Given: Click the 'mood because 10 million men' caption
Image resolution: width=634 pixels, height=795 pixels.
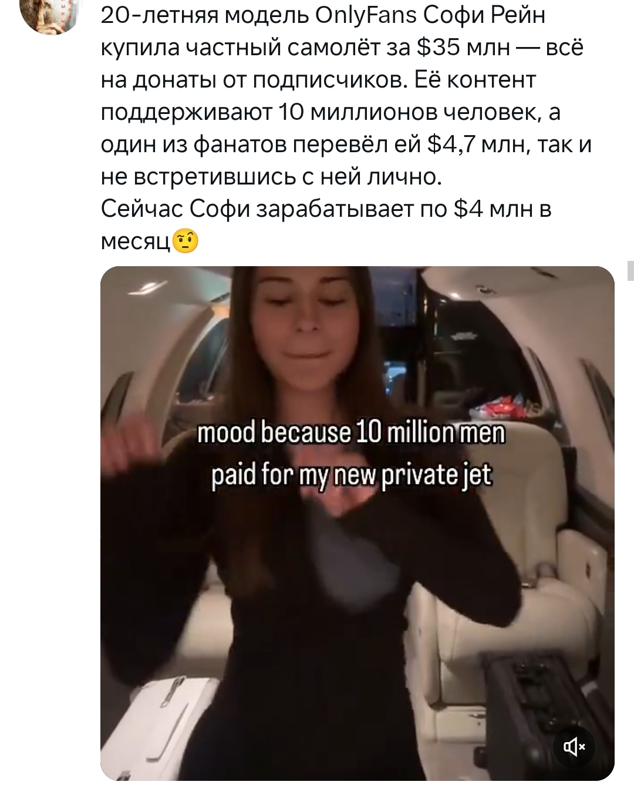Looking at the screenshot, I should pos(351,433).
